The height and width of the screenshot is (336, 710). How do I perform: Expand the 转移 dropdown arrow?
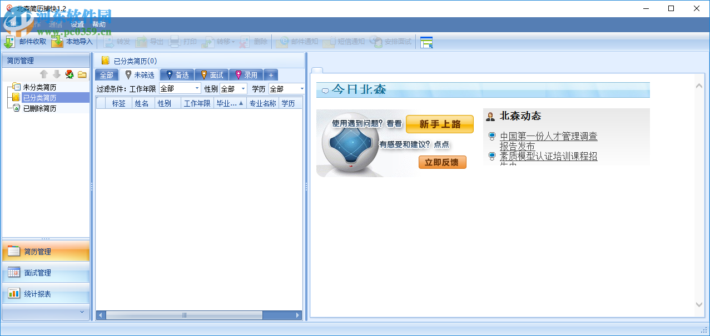233,42
